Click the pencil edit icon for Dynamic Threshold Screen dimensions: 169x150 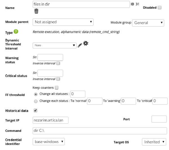(x=80, y=45)
